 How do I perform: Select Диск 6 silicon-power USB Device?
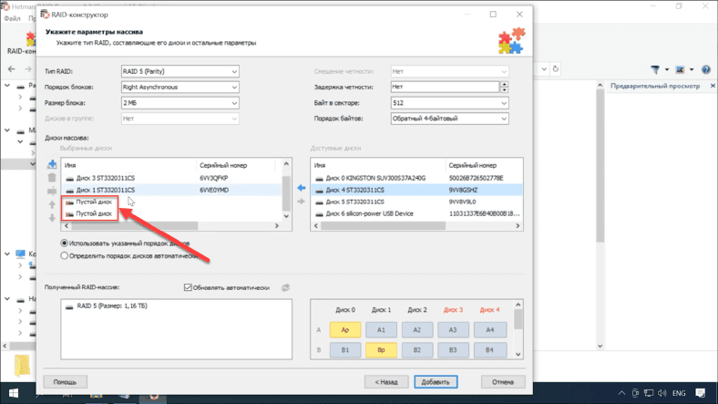[416, 214]
